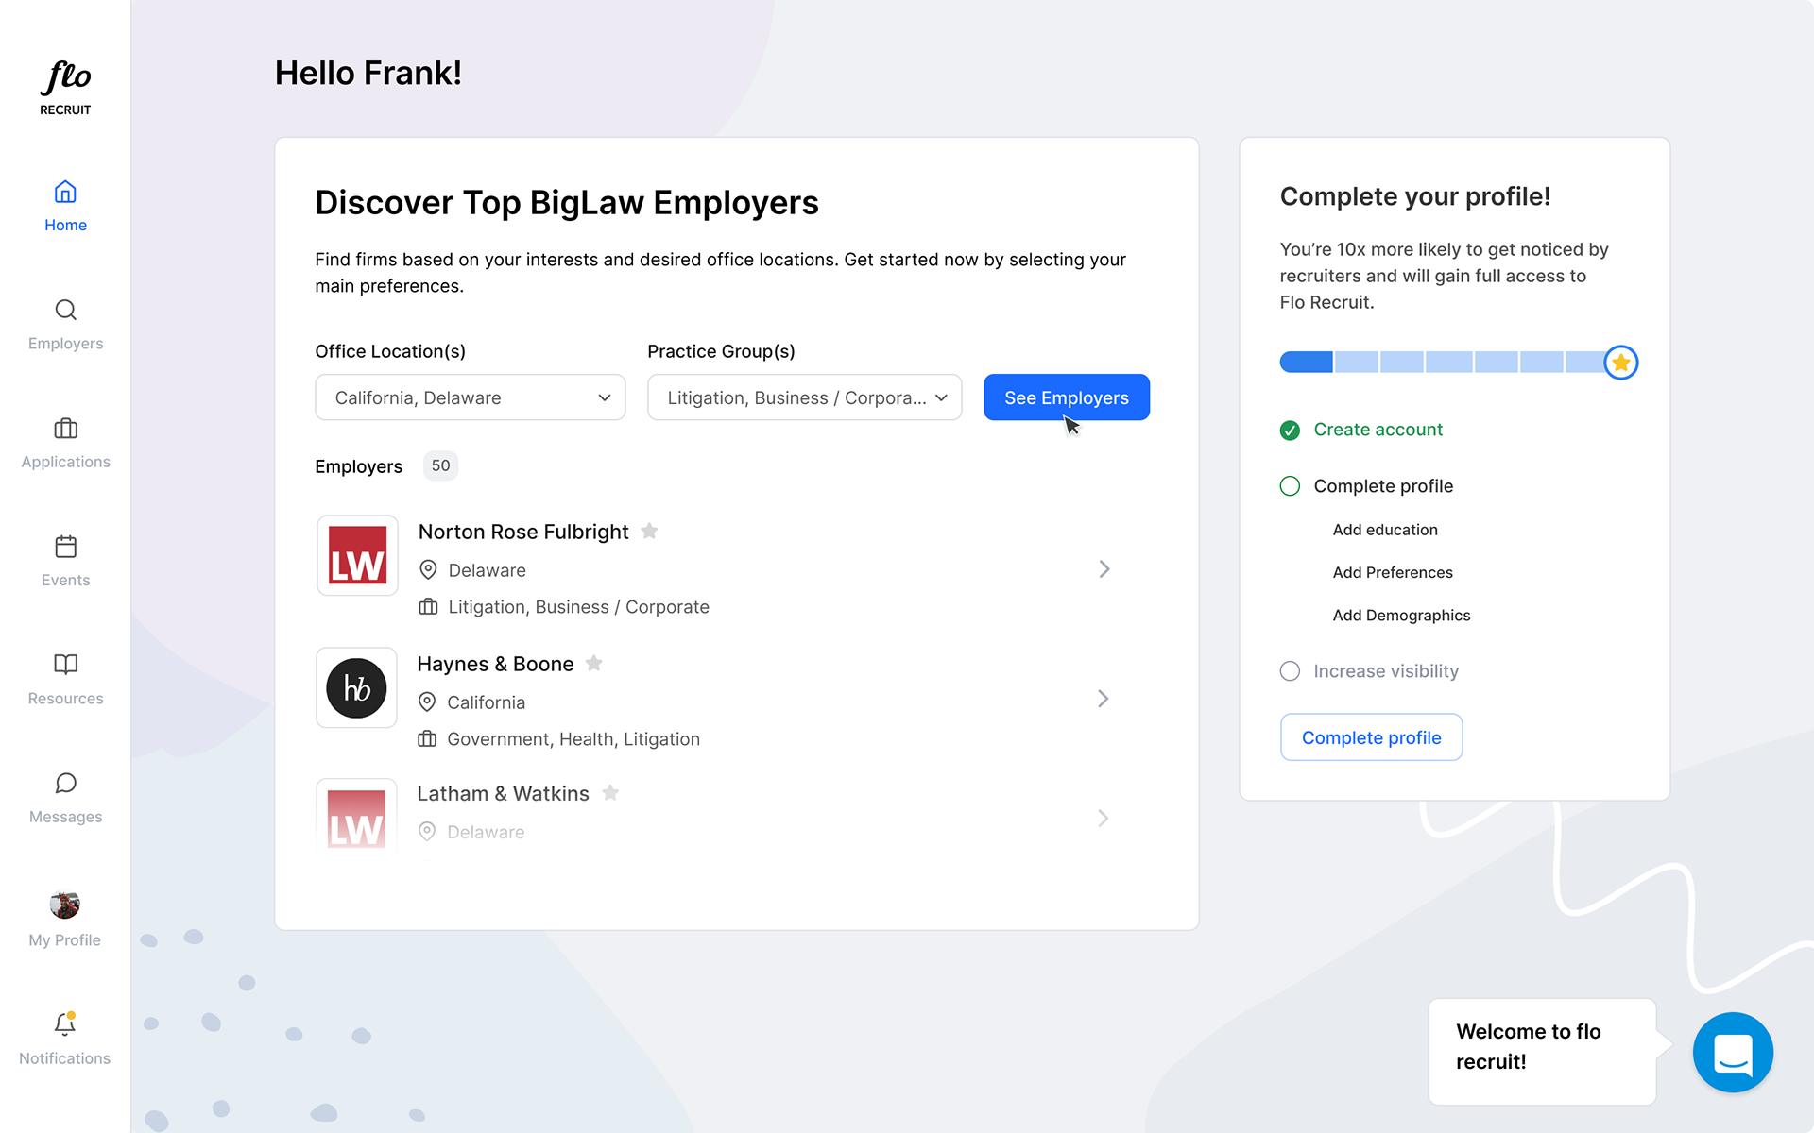Select the Increase visibility circle
Viewport: 1814px width, 1133px height.
click(1290, 671)
